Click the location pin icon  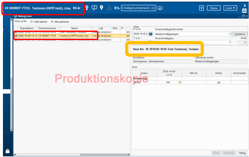102,7
